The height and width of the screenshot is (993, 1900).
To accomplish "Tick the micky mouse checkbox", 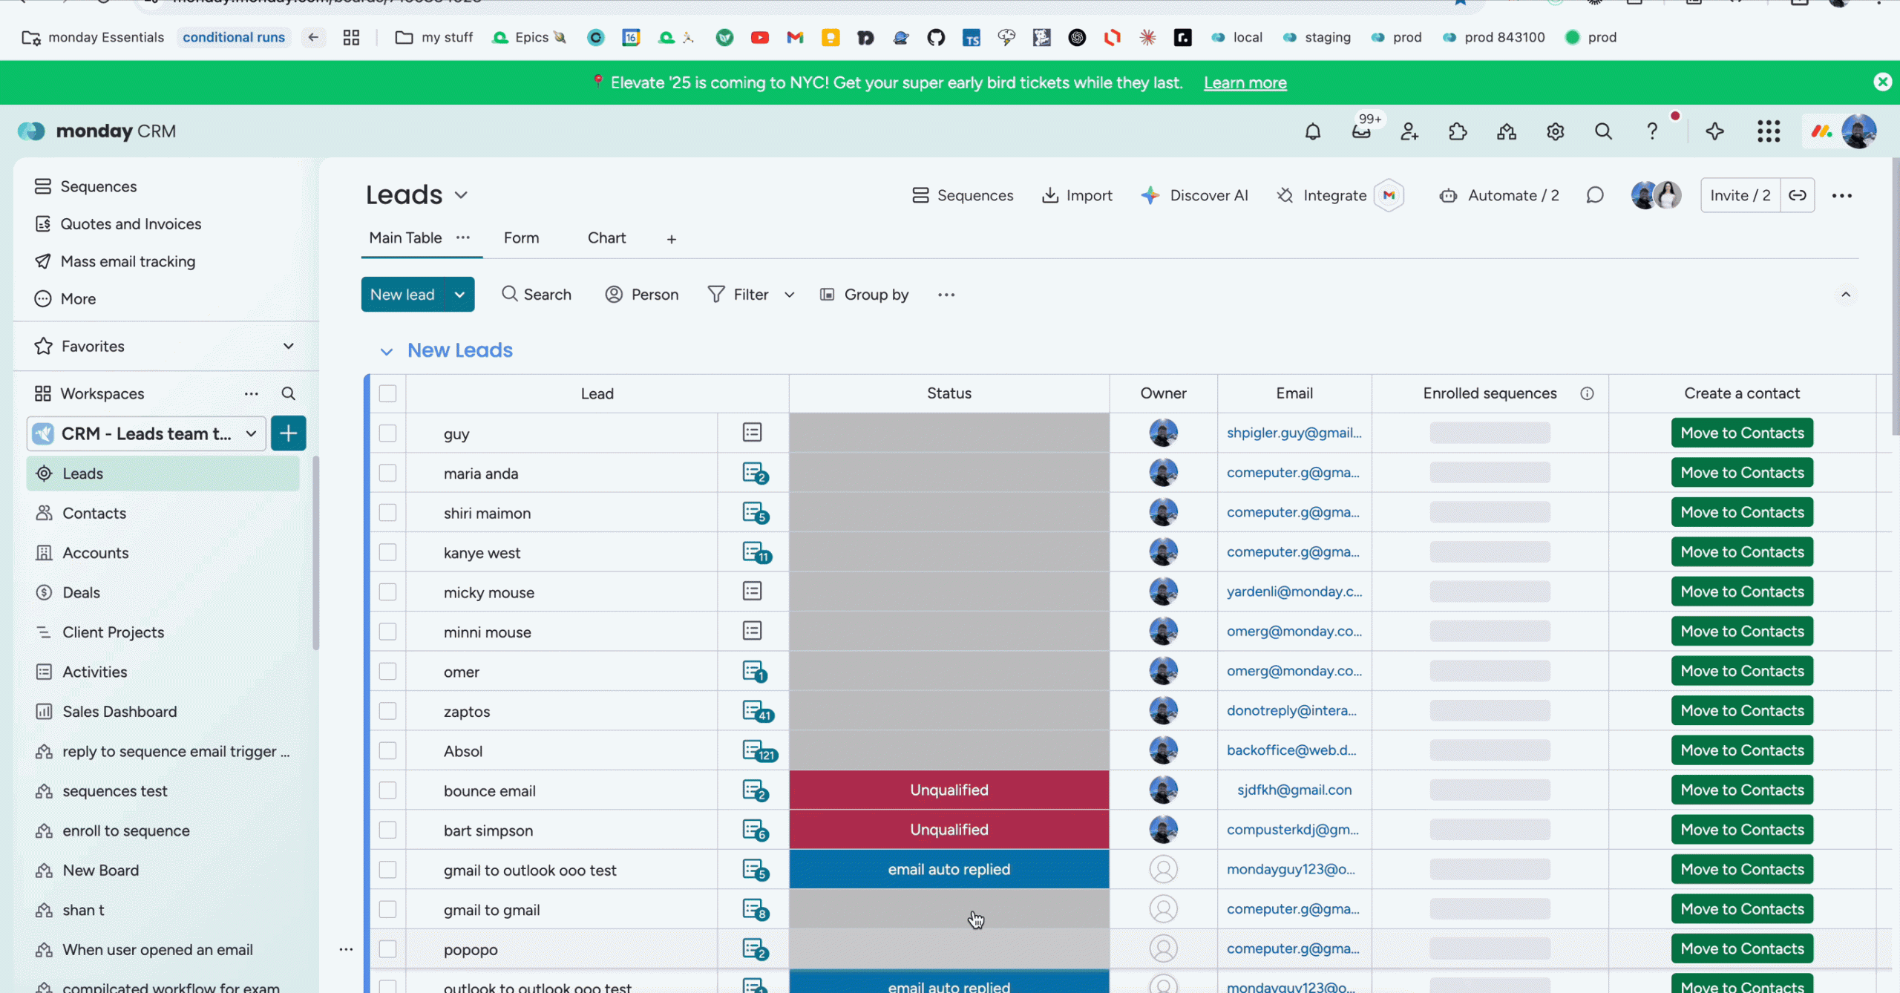I will pos(387,592).
